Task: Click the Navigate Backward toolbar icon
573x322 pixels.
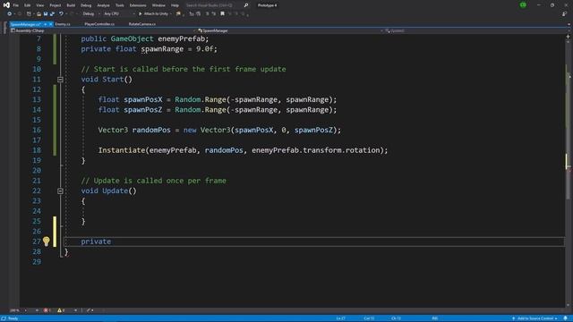Action: click(10, 14)
